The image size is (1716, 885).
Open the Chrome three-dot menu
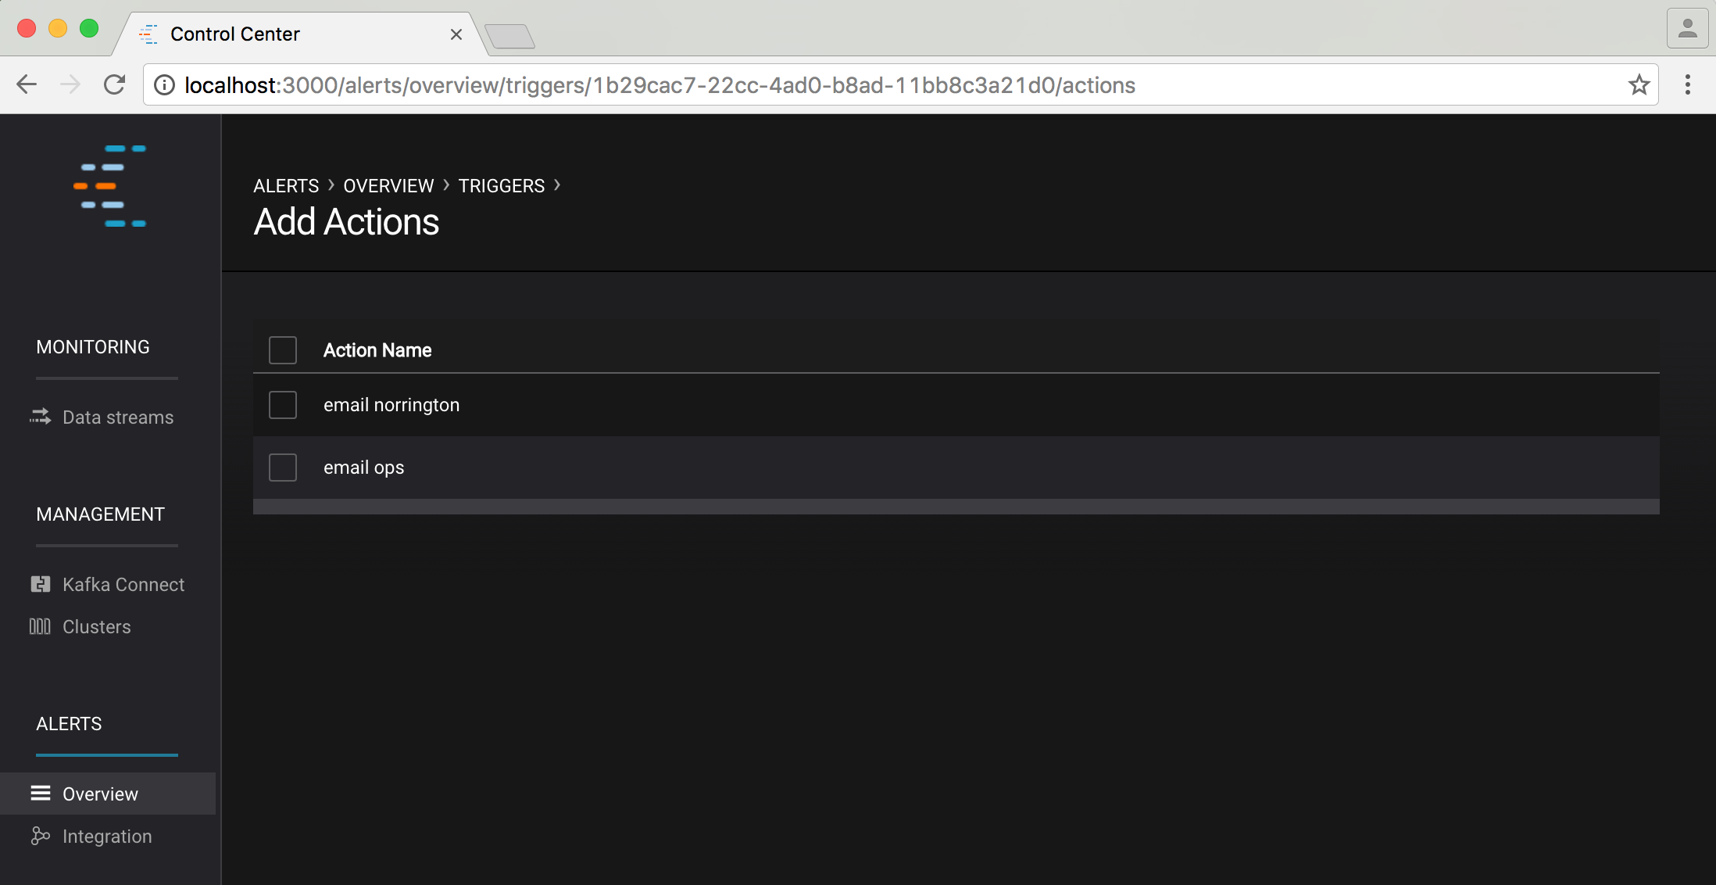tap(1687, 84)
